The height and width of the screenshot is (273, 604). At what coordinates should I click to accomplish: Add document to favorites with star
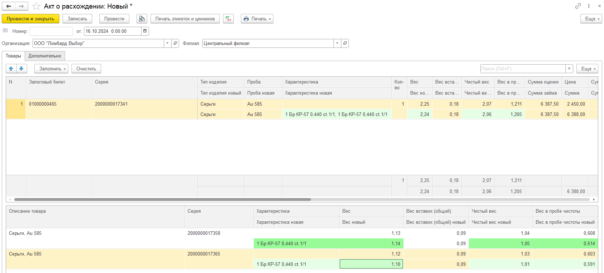tap(36, 6)
